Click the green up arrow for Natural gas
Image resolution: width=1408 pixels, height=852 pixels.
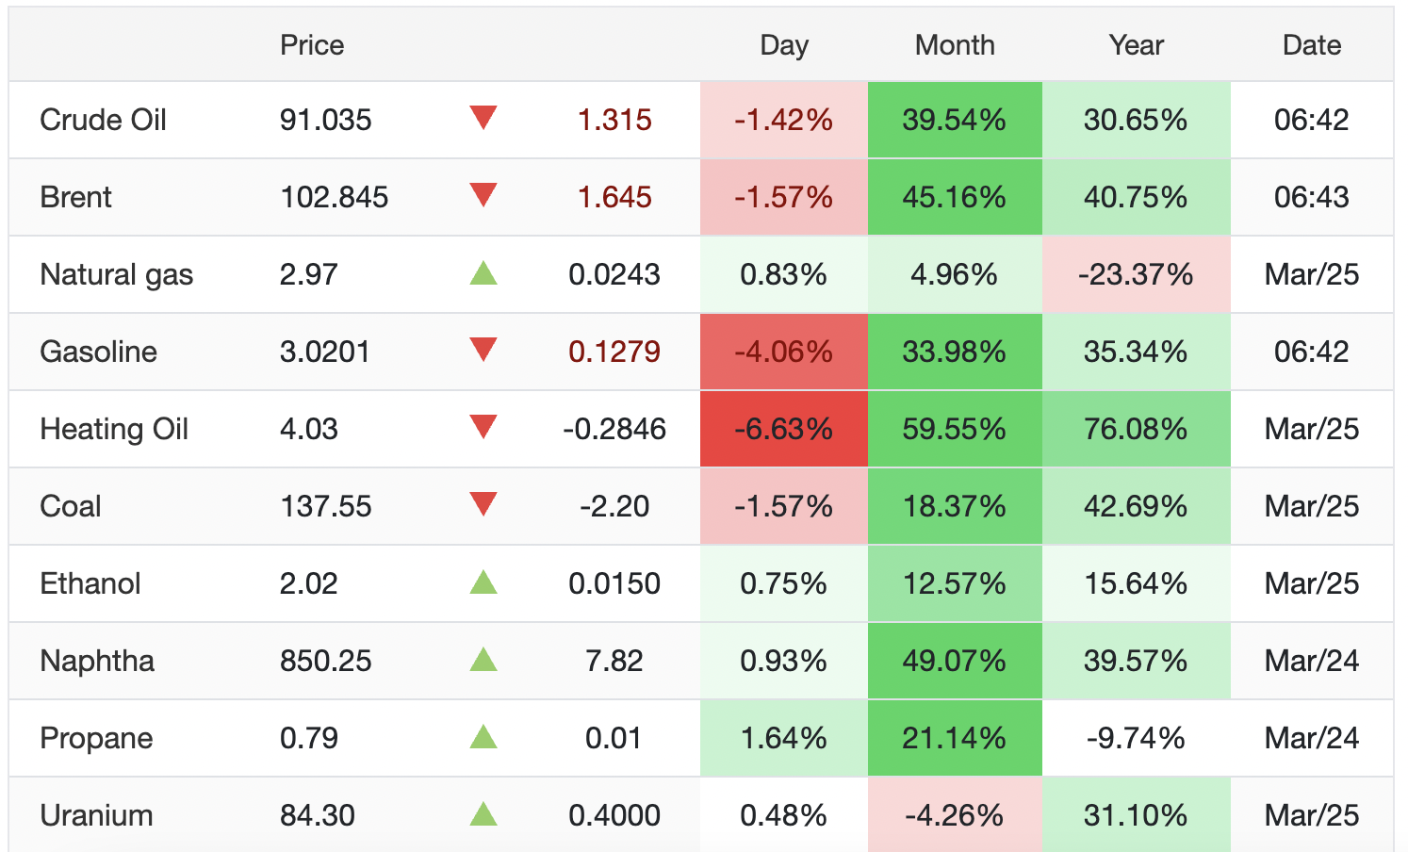point(483,273)
